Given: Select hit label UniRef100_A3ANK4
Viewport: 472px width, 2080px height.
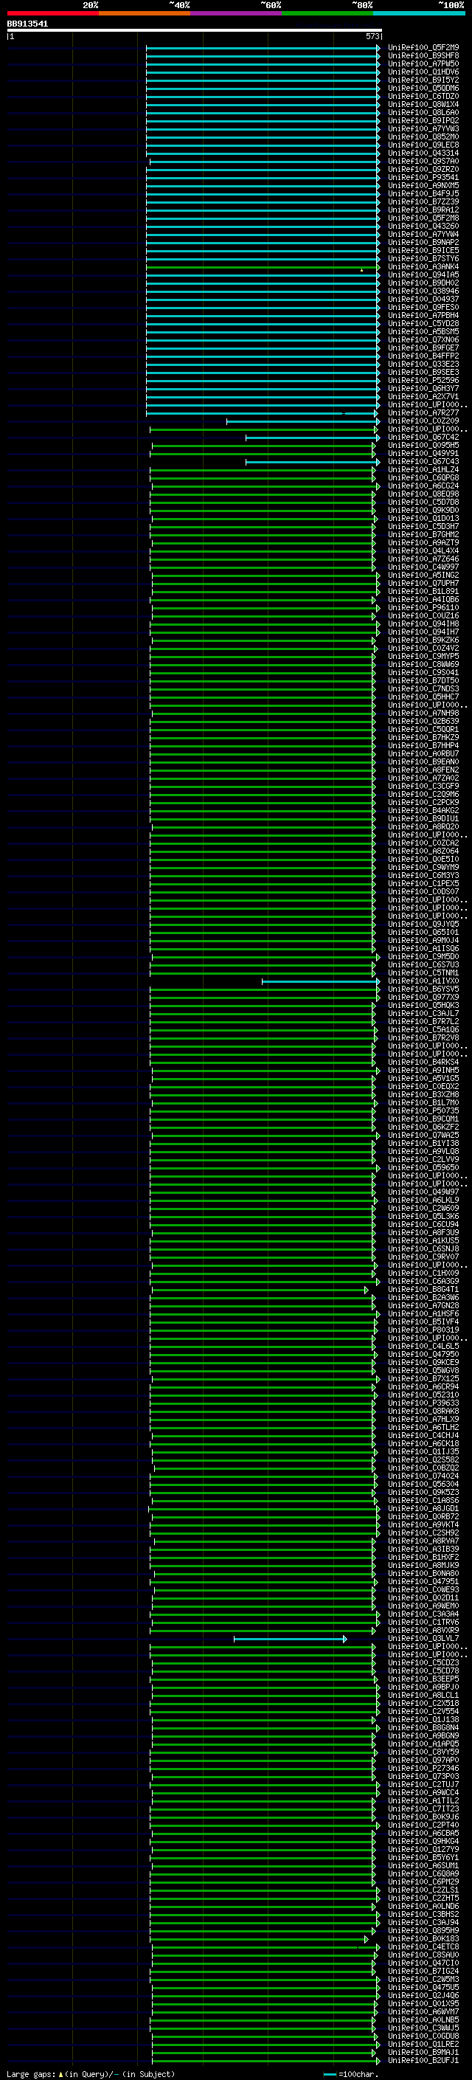Looking at the screenshot, I should [x=423, y=267].
